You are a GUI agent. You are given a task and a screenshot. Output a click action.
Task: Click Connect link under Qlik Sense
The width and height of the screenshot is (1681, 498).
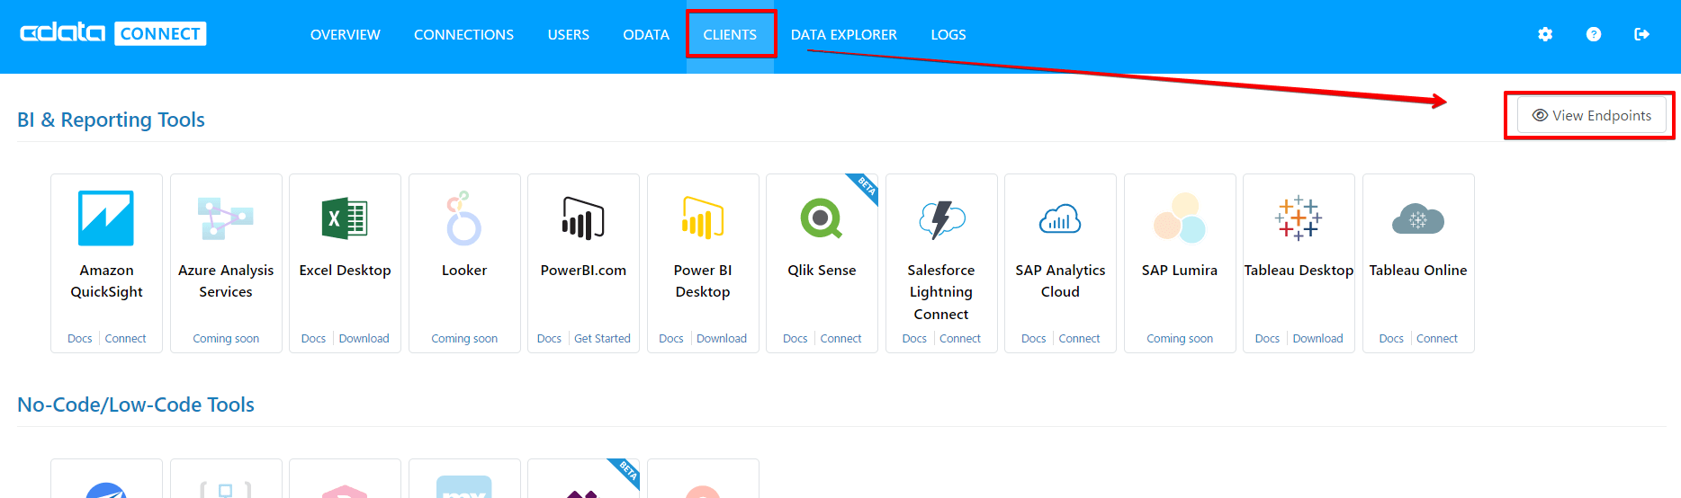(x=840, y=339)
